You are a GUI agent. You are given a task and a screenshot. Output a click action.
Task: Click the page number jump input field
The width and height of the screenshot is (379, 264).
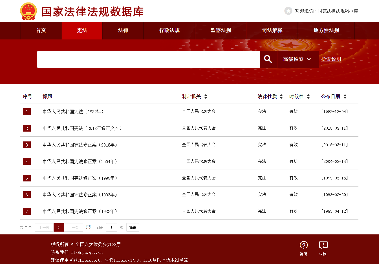point(112,227)
